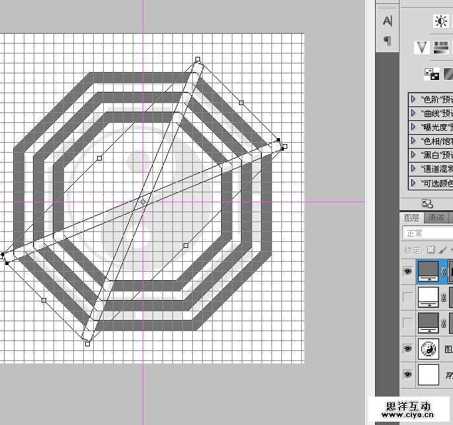Switch to the 通道 (Channels) tab
The height and width of the screenshot is (425, 453).
436,217
